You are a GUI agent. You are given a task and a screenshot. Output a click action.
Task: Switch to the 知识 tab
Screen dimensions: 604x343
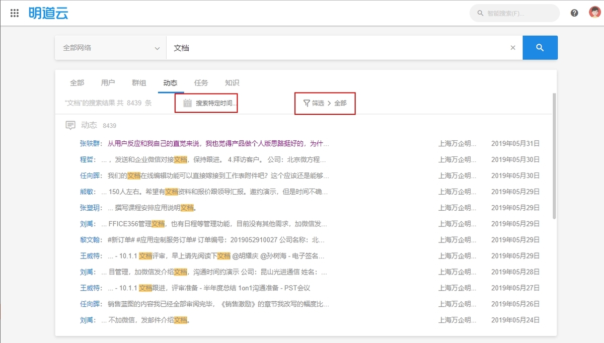click(x=233, y=82)
